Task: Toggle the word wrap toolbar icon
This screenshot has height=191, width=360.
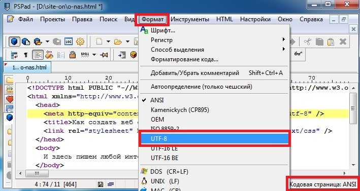Action: pyautogui.click(x=15, y=55)
